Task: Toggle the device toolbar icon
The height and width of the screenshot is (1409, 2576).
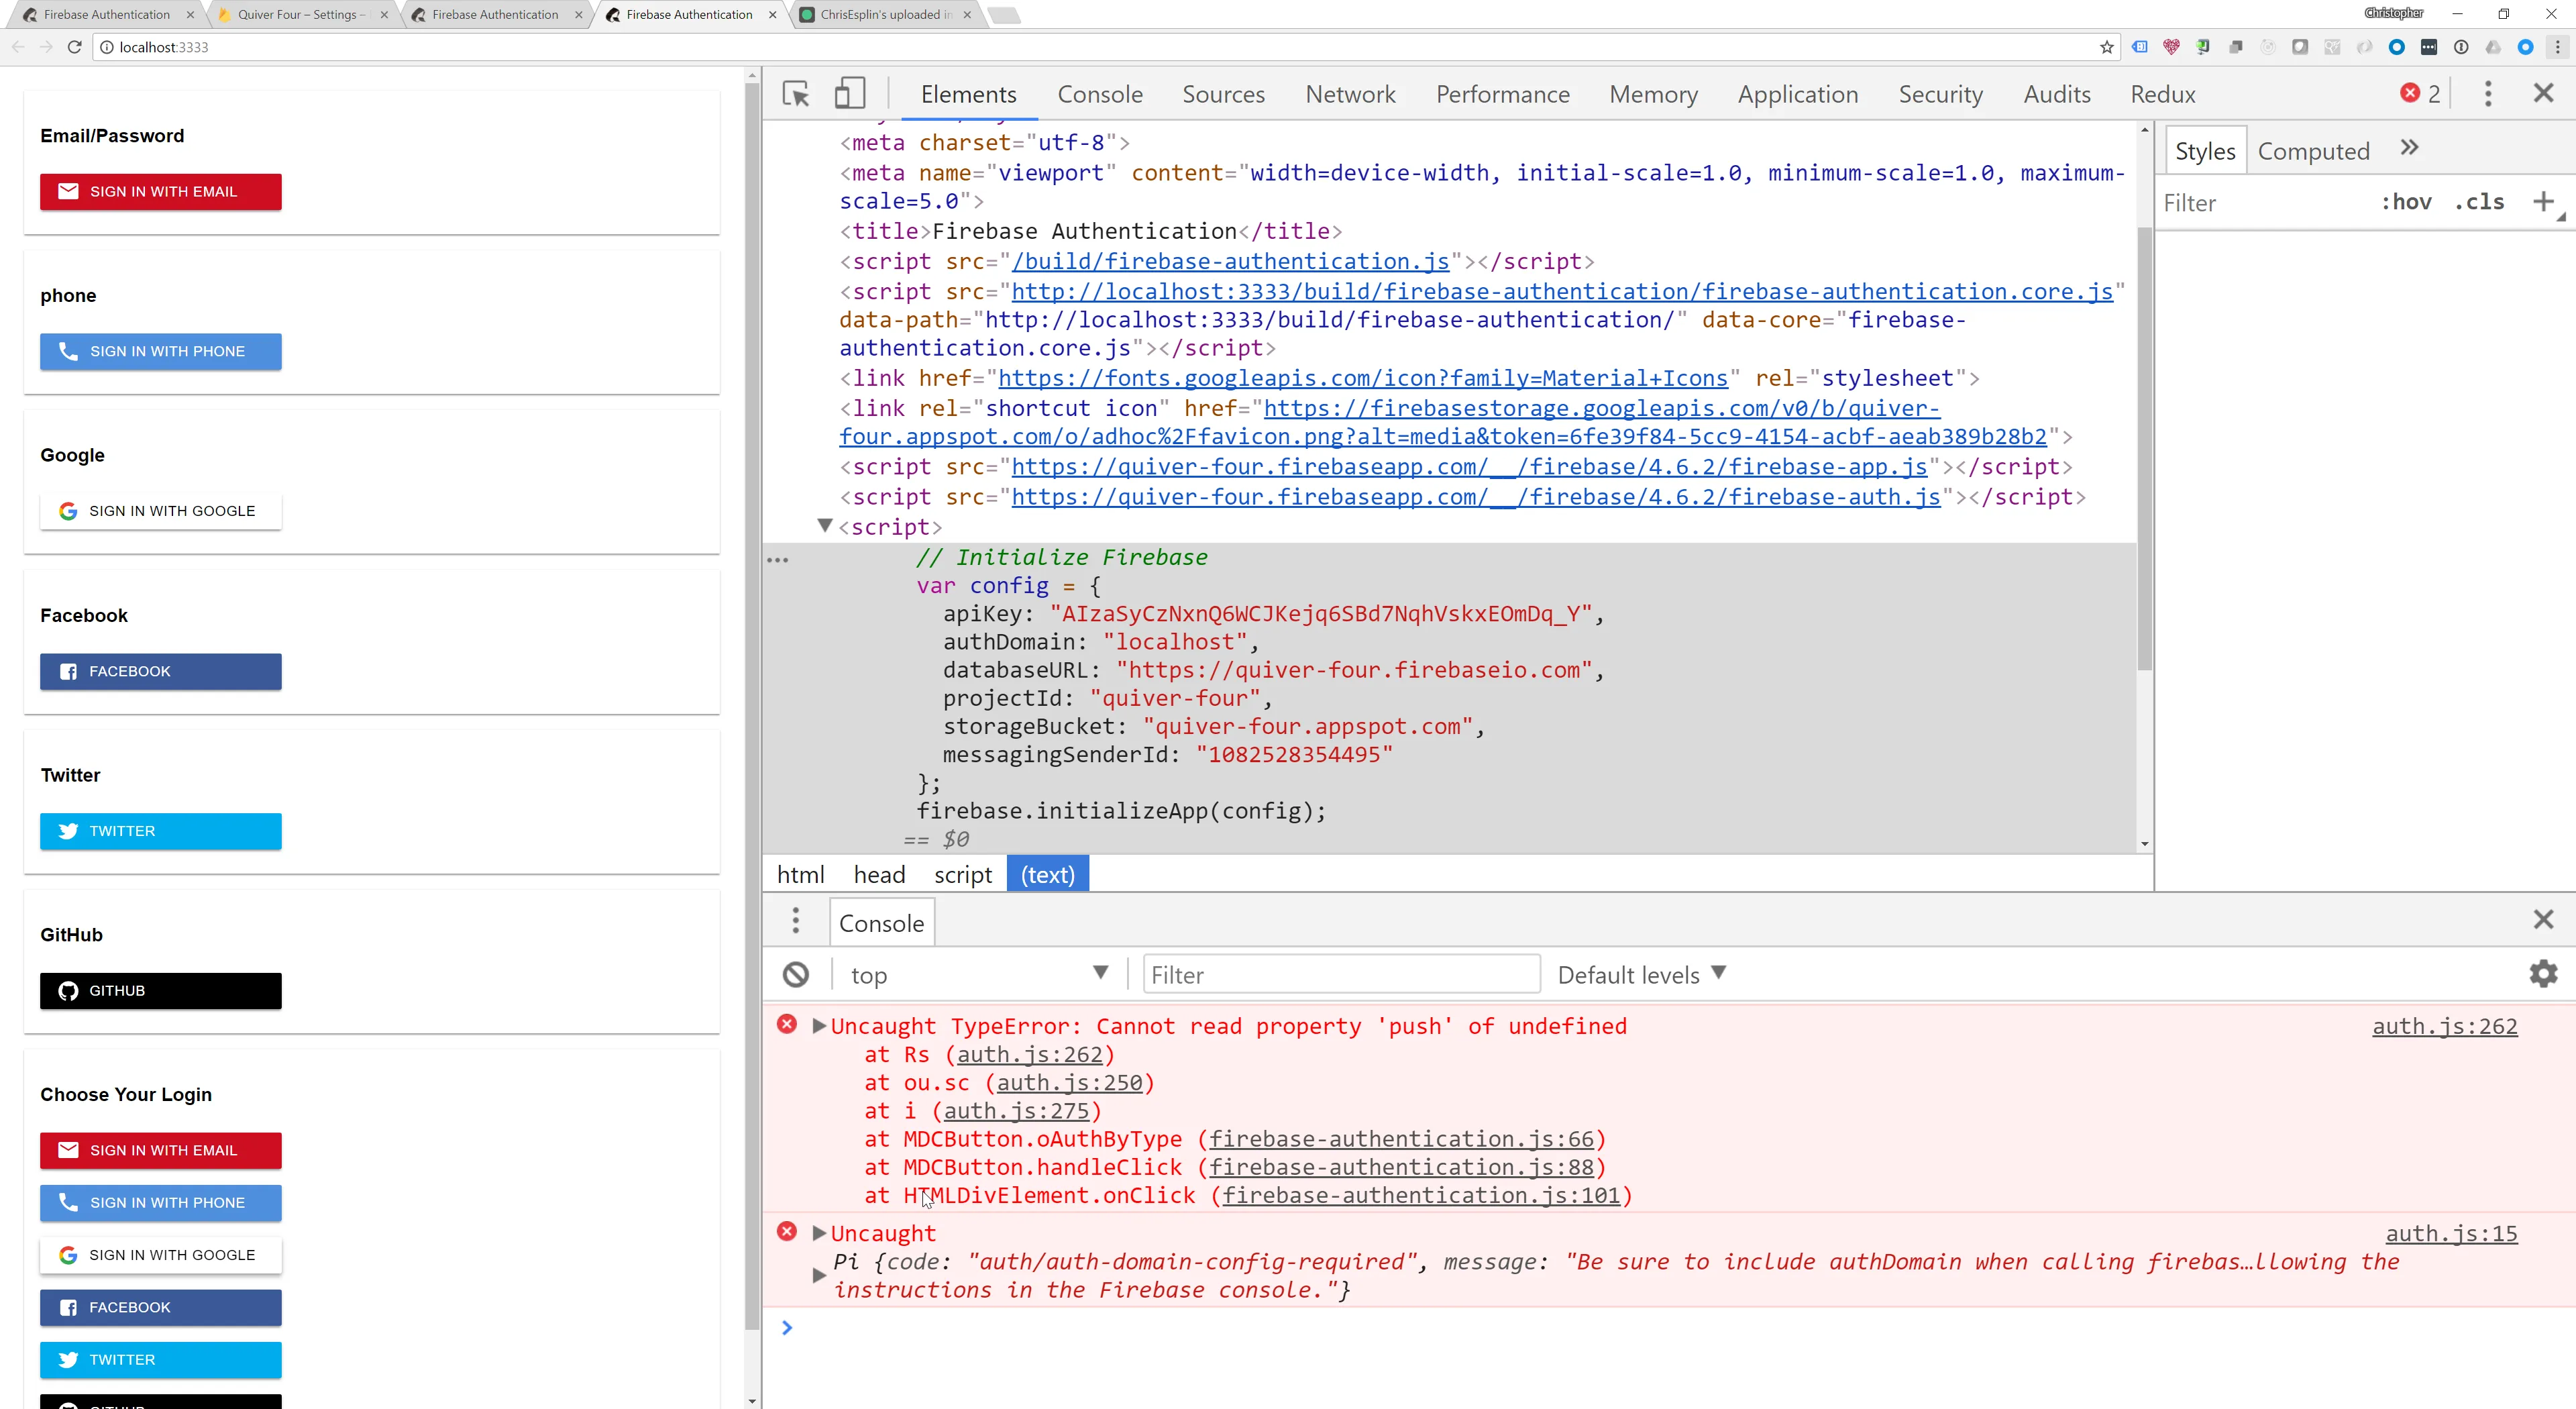Action: click(849, 94)
